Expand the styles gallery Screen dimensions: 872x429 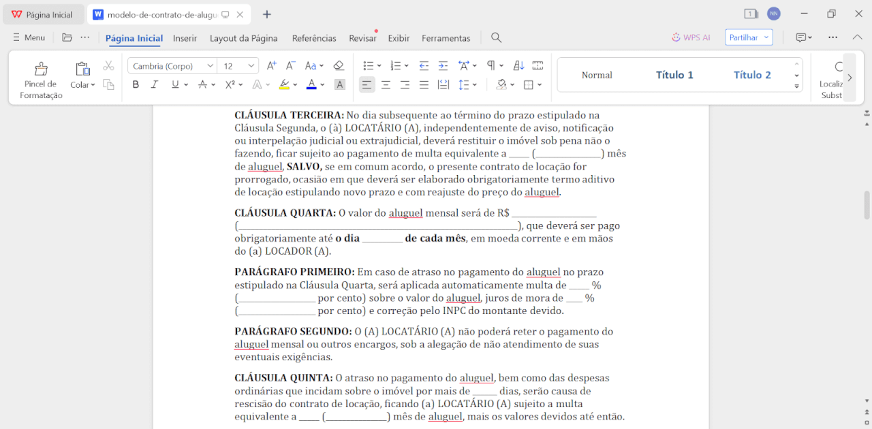click(796, 86)
